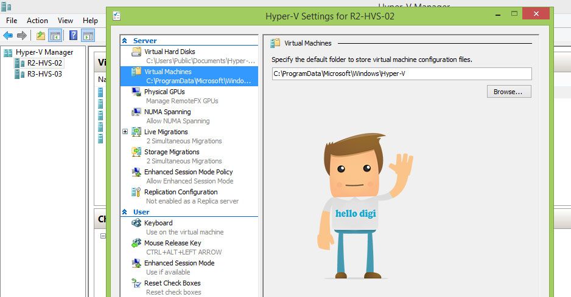571x297 pixels.
Task: Click the Virtual Hard Disks settings icon
Action: (136, 52)
